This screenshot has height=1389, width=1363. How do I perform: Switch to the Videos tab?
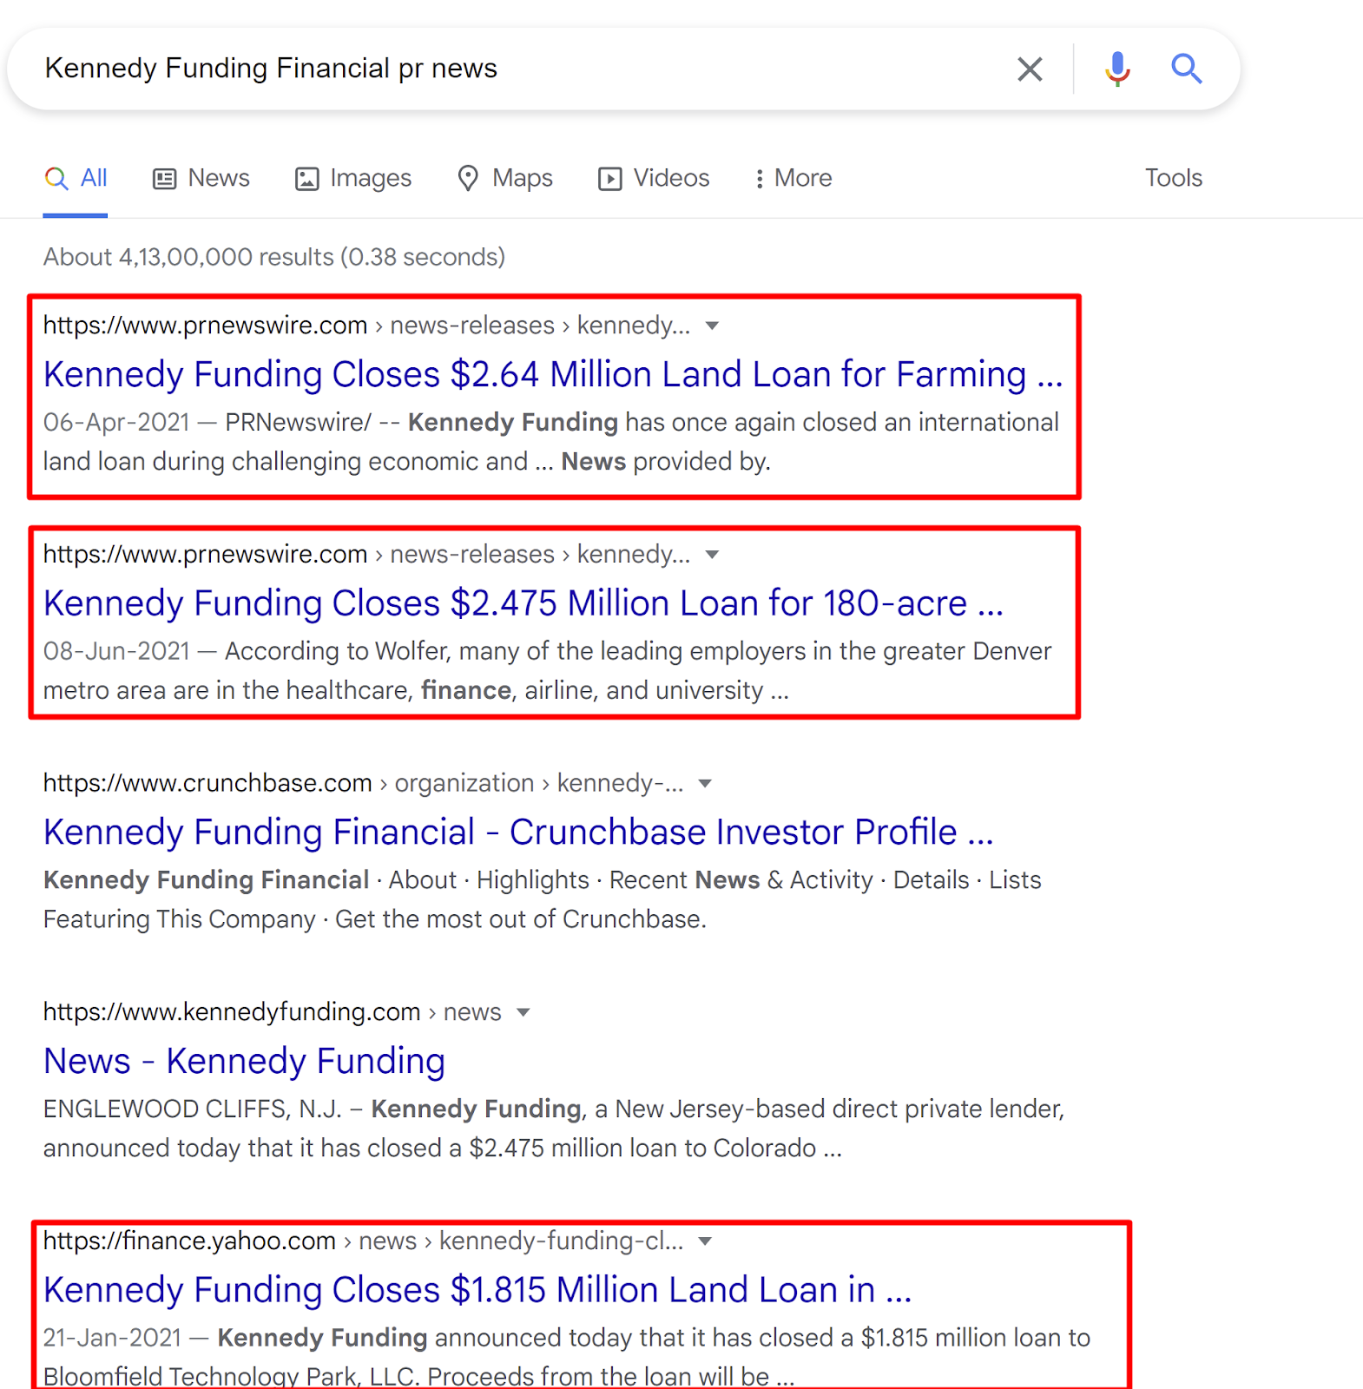click(x=654, y=178)
